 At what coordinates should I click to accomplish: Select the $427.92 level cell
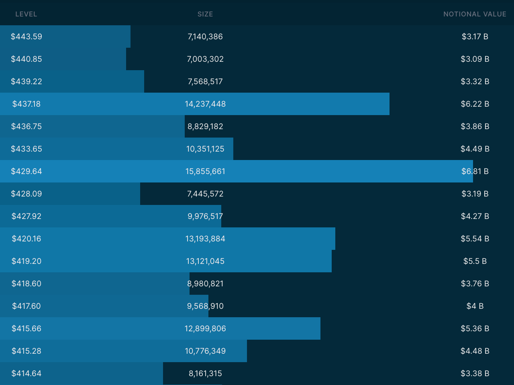pyautogui.click(x=27, y=216)
